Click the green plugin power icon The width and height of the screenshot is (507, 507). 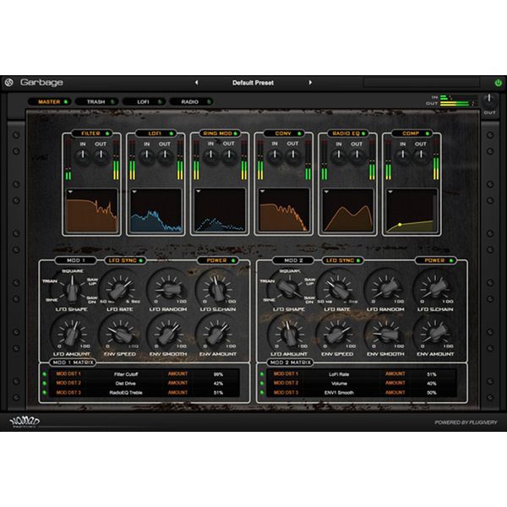coord(498,83)
